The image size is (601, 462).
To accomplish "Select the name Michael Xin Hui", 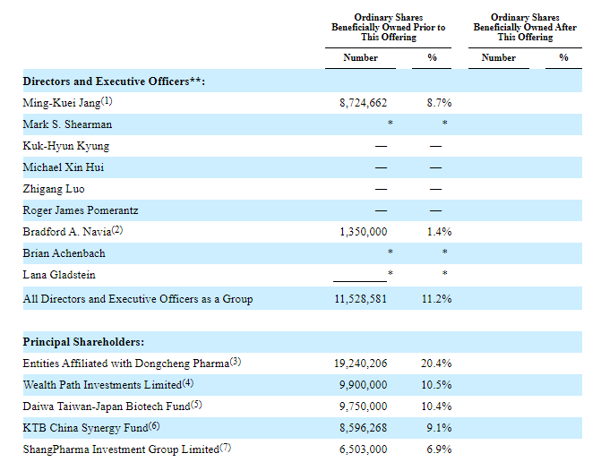I will [x=64, y=167].
